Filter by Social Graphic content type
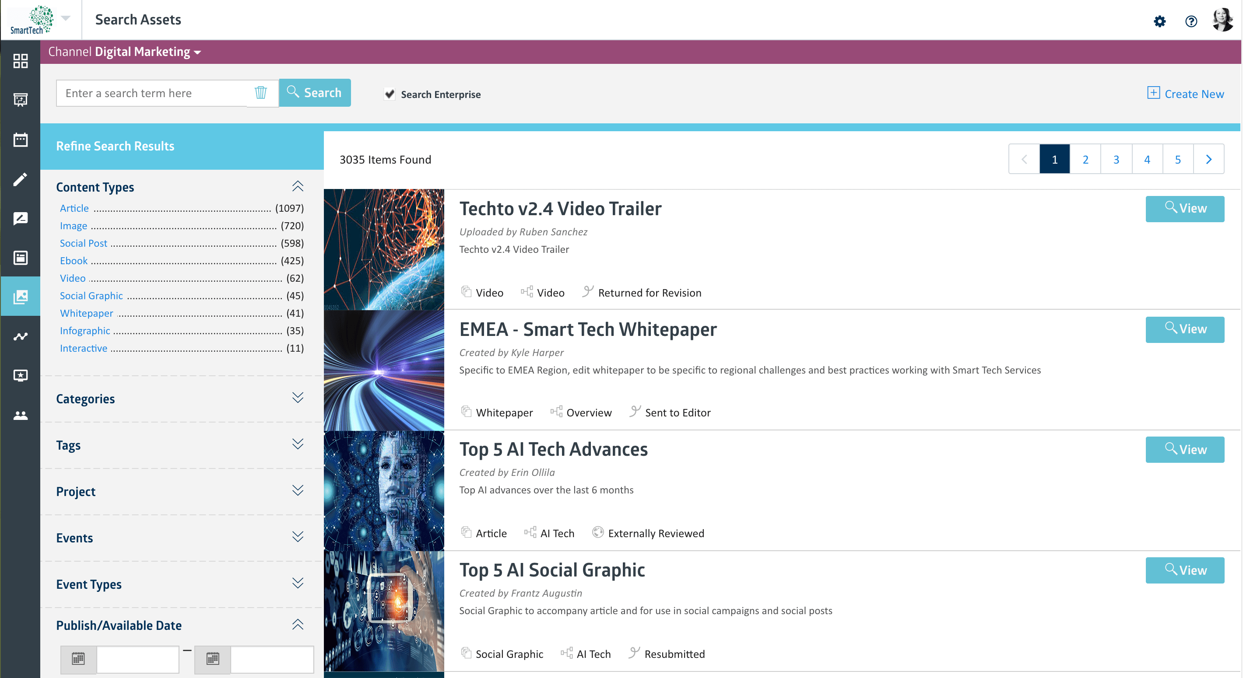 (x=91, y=296)
